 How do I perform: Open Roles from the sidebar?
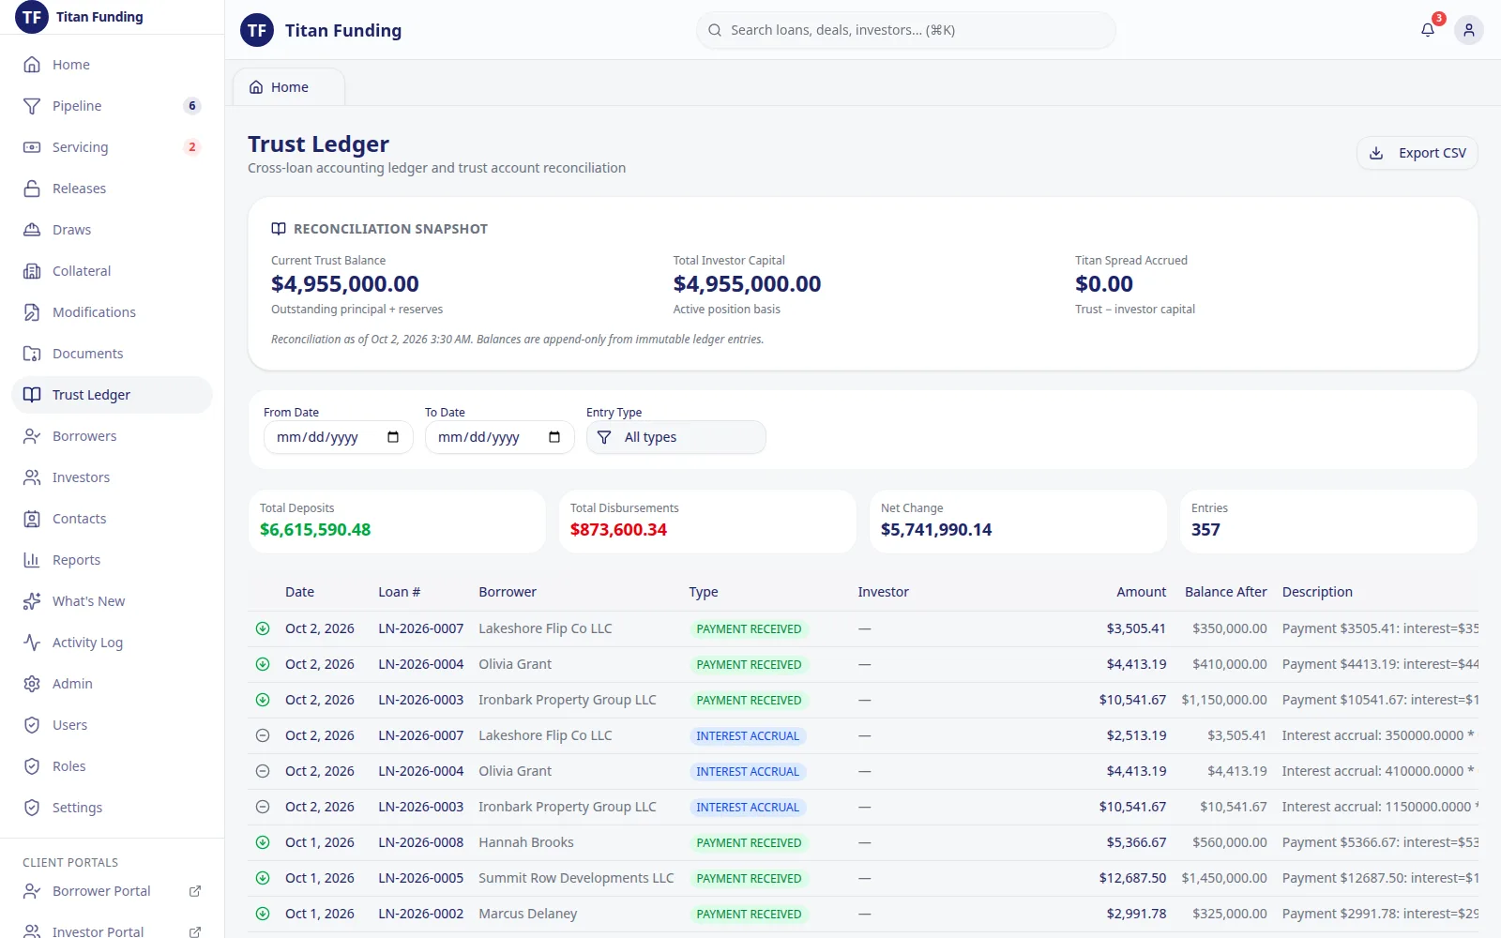(x=112, y=766)
